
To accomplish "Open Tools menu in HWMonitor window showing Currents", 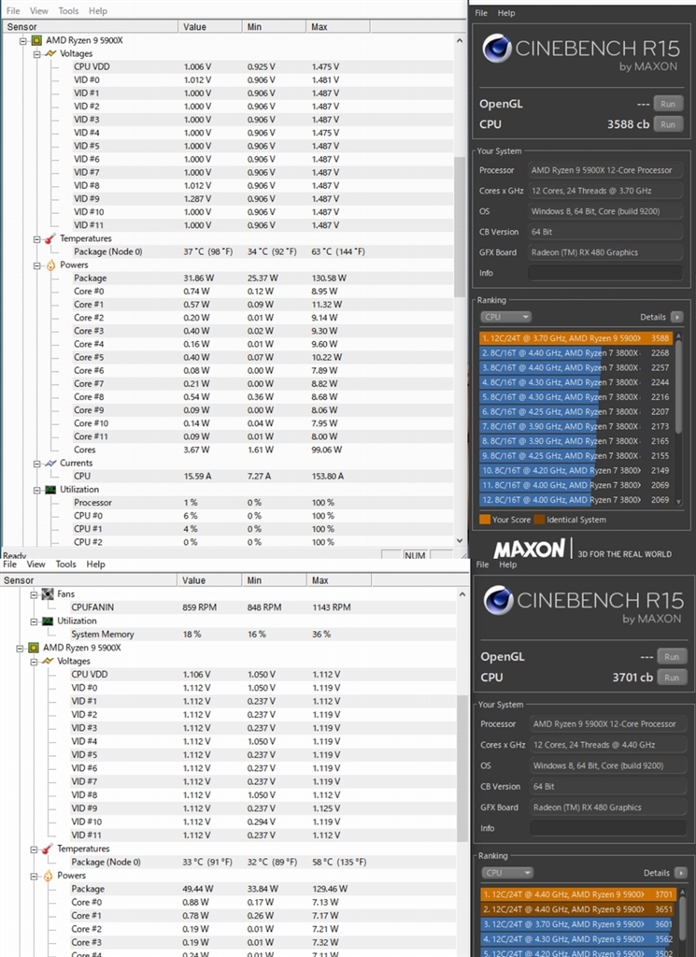I will point(68,10).
